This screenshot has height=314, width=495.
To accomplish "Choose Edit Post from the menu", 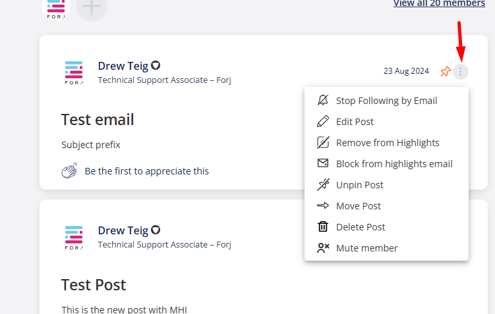I will pos(386,122).
